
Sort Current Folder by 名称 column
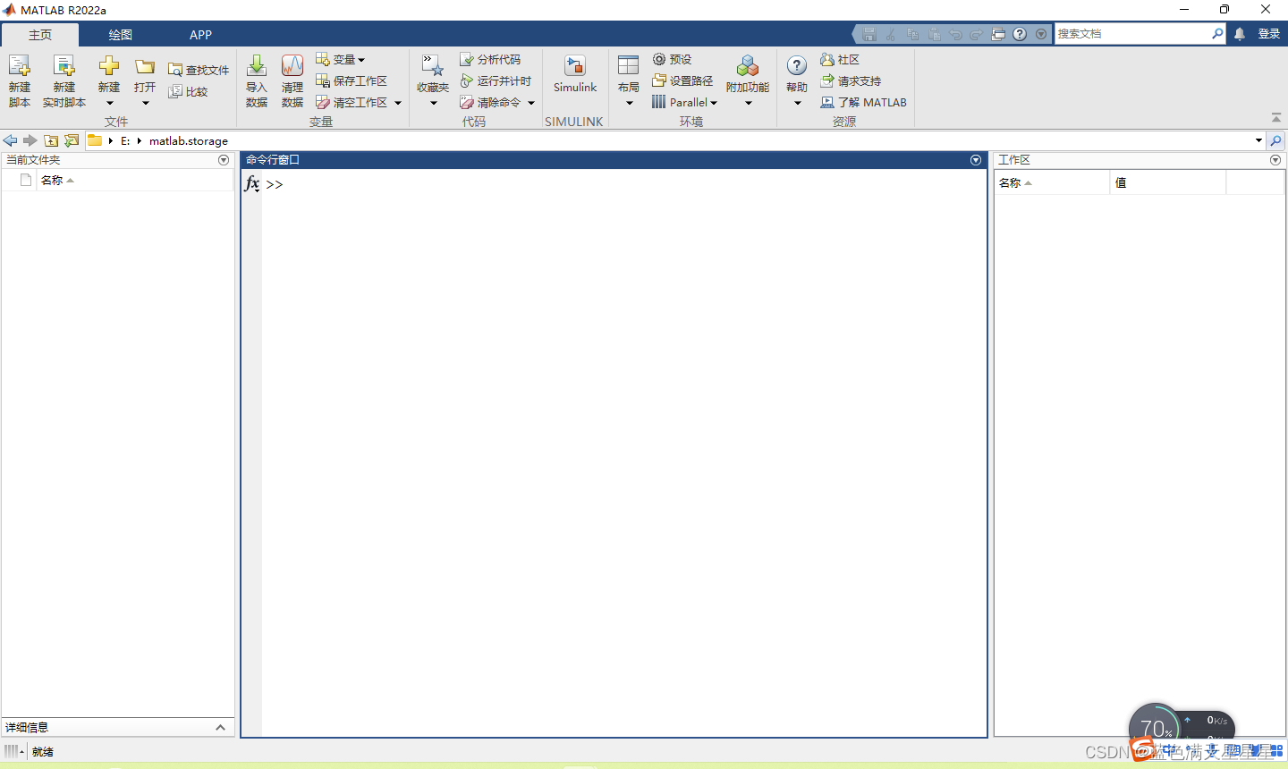[x=134, y=180]
